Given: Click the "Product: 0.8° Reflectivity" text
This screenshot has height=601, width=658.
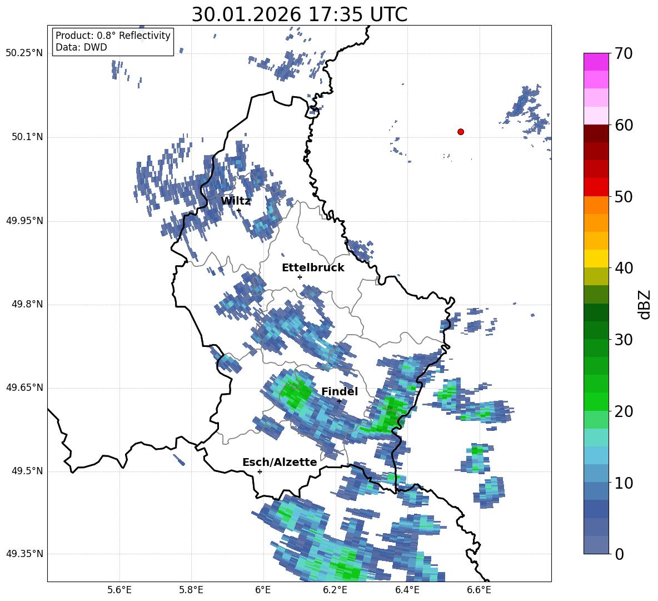Looking at the screenshot, I should [113, 36].
